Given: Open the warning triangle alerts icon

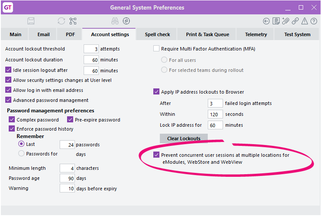Looking at the screenshot, I should pyautogui.click(x=304, y=21).
